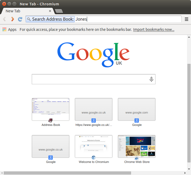Select the New Tab tab
The height and width of the screenshot is (175, 191).
[24, 11]
